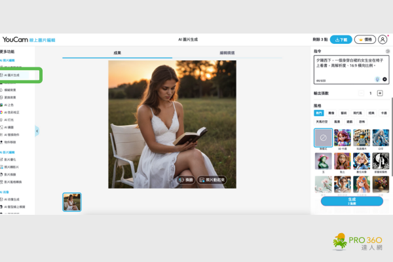Open the AI 頭像生成 tool

pyautogui.click(x=12, y=199)
